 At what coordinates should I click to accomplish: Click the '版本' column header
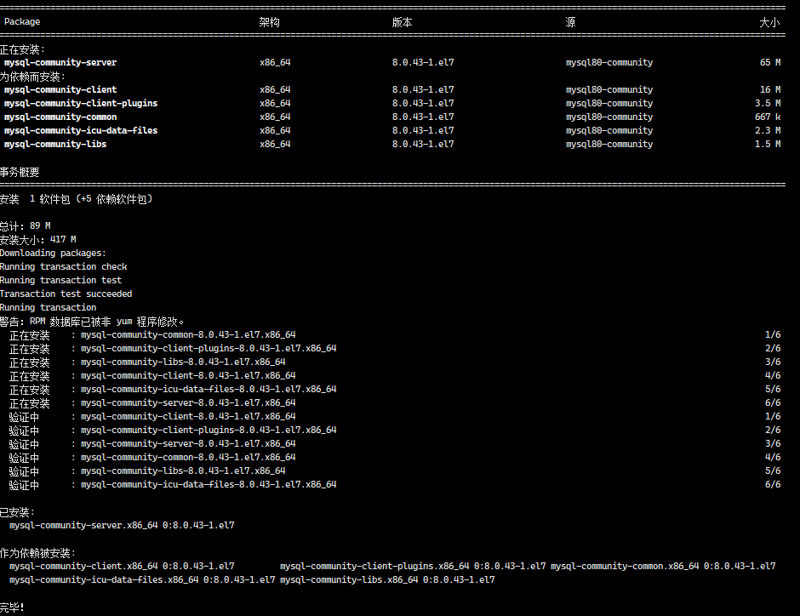coord(402,22)
